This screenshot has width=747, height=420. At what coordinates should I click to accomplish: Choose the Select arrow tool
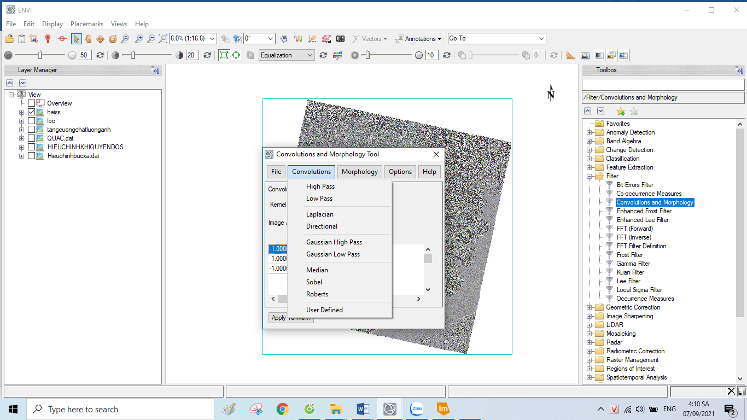coord(77,39)
